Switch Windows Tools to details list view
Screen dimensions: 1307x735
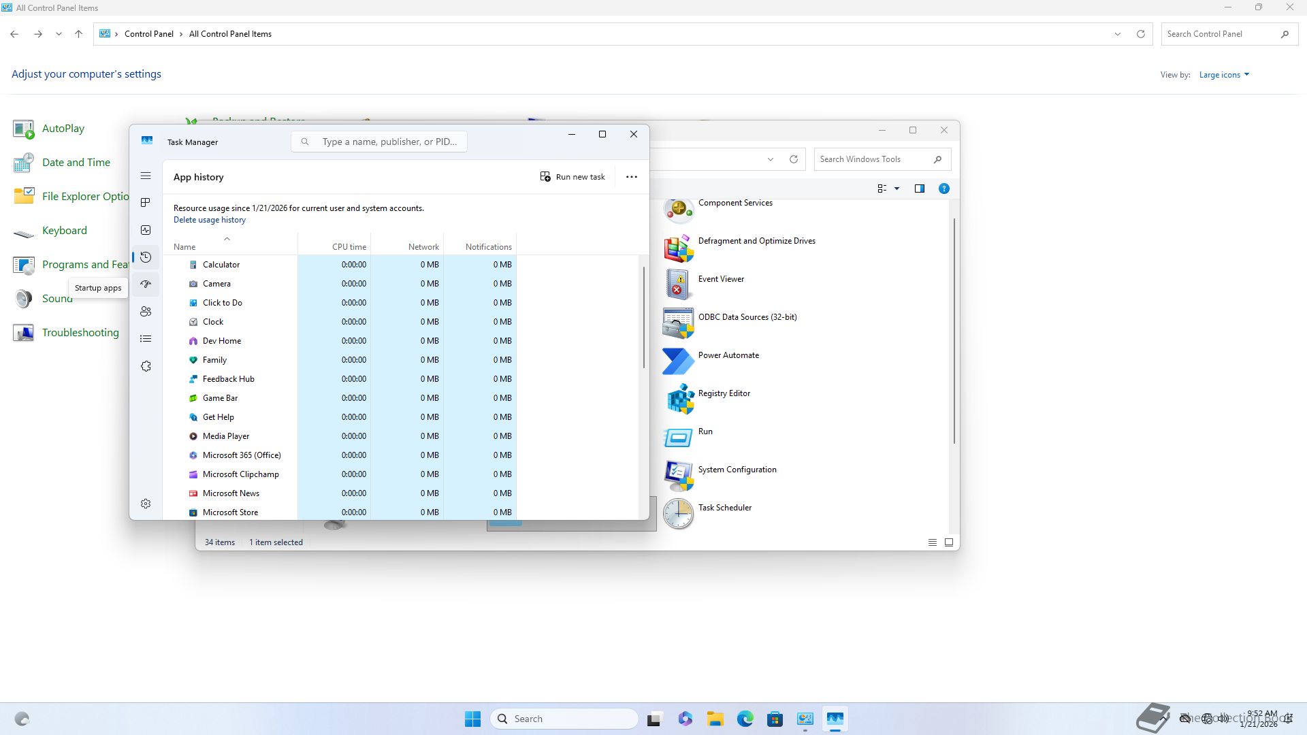tap(933, 542)
